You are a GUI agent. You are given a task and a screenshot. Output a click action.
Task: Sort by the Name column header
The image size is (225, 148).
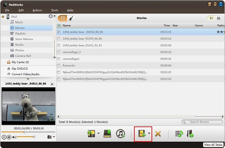pyautogui.click(x=106, y=25)
